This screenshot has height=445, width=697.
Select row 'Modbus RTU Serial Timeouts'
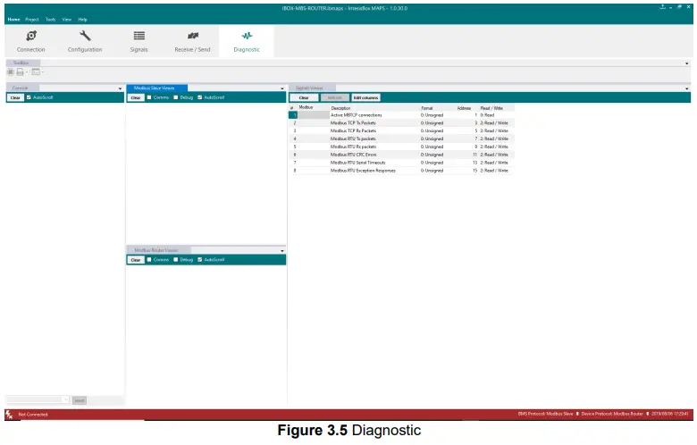coord(401,163)
